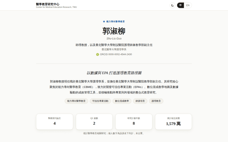Screen dimensions: 228x142
Task: Select the 能力導向醫學教育 tag chip
Action: tap(76, 101)
